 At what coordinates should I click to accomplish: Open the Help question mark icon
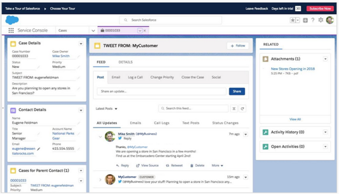pyautogui.click(x=313, y=20)
